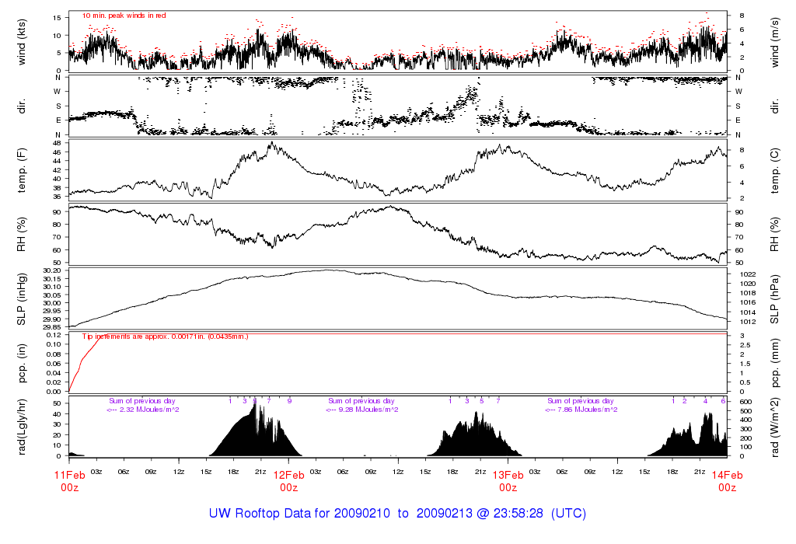Click the 600 tick on the W/m^2 axis
The width and height of the screenshot is (796, 544).
[745, 402]
